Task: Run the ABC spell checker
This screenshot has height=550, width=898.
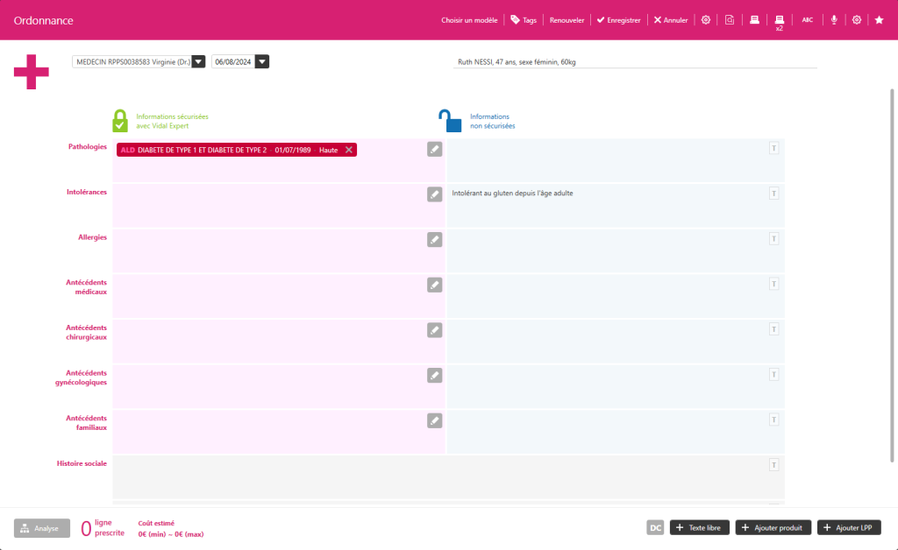Action: coord(807,18)
